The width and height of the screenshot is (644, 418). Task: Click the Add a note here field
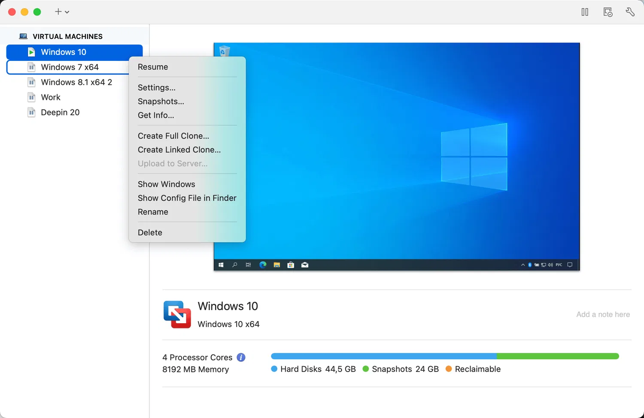603,314
